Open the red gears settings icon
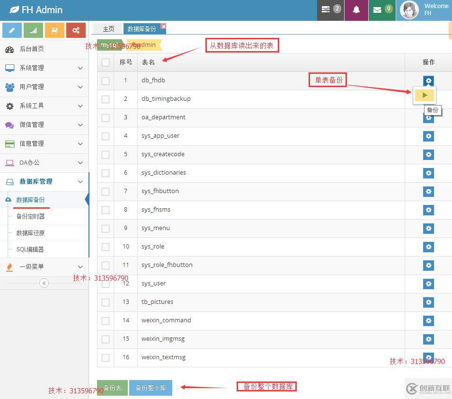 (76, 30)
